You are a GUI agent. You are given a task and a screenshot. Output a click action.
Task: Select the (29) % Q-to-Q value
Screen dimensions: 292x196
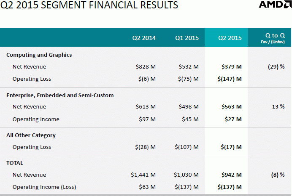[x=276, y=67]
